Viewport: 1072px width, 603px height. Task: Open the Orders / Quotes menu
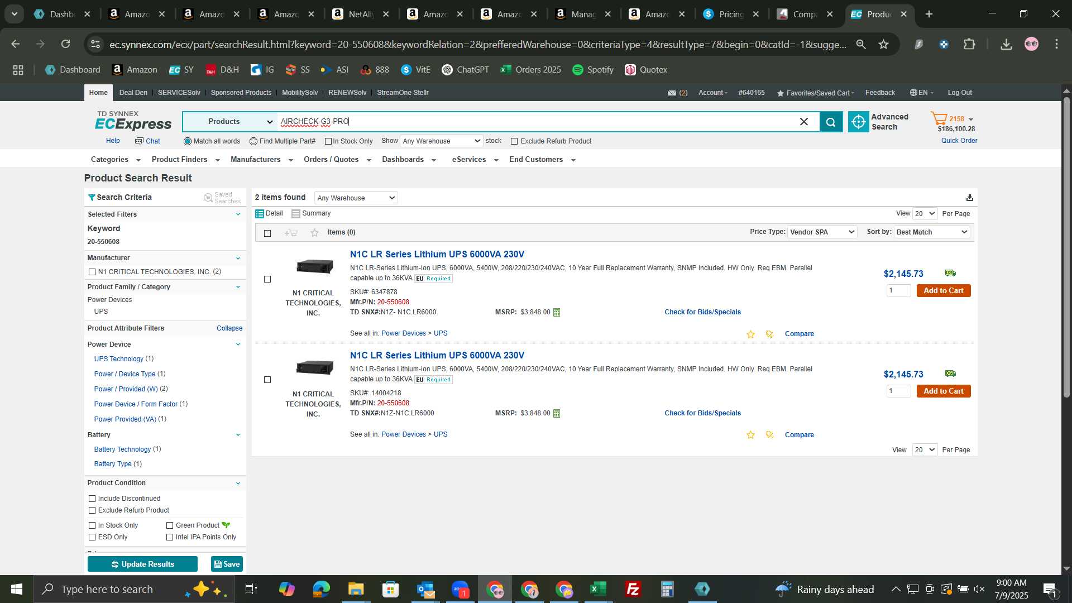337,160
